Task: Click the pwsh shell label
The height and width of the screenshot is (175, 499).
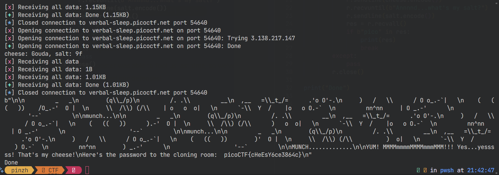Action: click(x=446, y=170)
